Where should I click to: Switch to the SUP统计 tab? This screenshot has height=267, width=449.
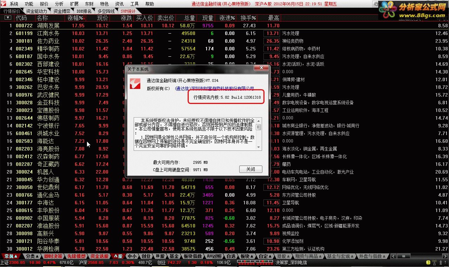tap(128, 11)
